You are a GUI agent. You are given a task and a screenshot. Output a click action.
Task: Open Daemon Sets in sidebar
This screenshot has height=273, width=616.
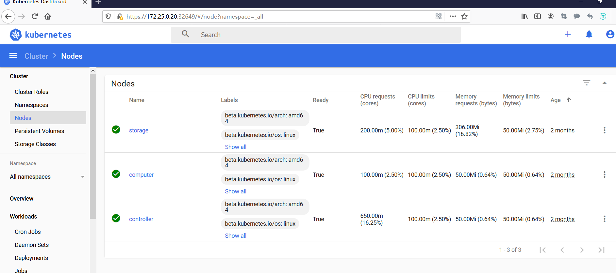coord(32,245)
